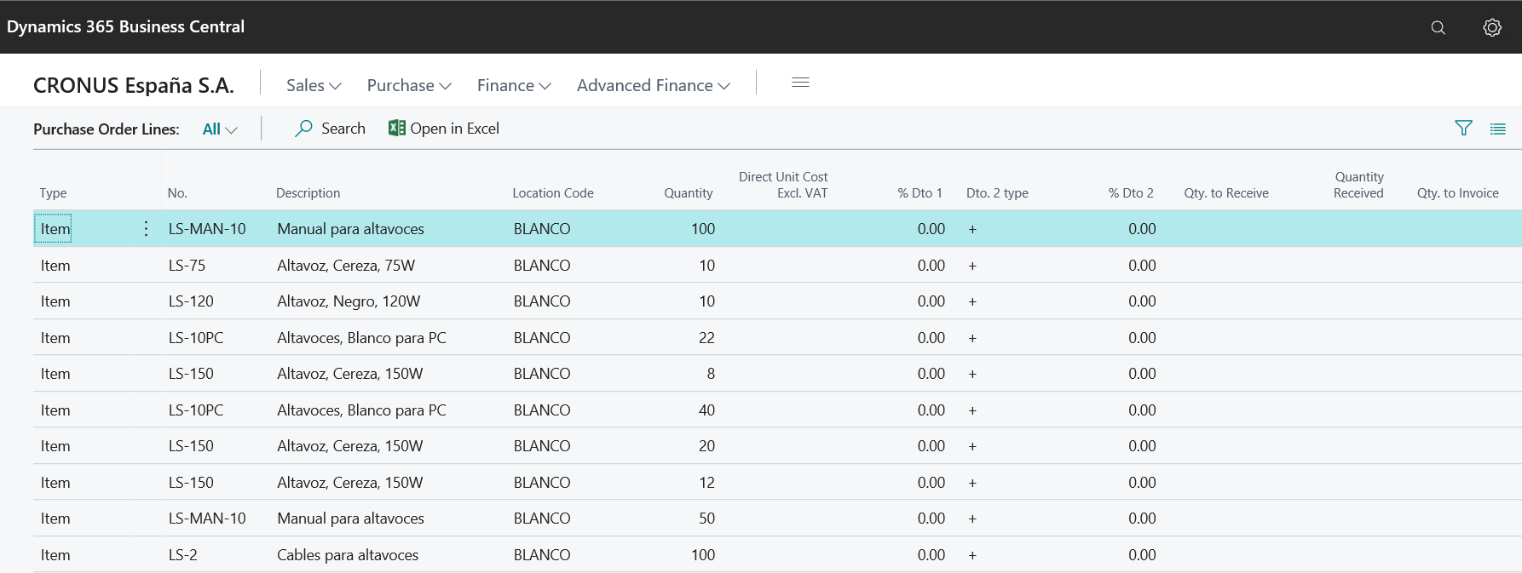This screenshot has width=1522, height=573.
Task: Click the Qty. to Receive column header
Action: pyautogui.click(x=1226, y=193)
